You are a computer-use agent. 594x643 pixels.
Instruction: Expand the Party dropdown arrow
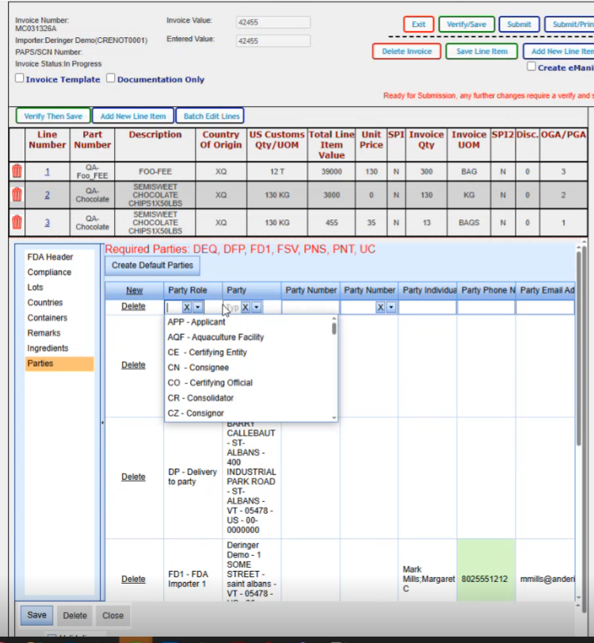pyautogui.click(x=257, y=307)
